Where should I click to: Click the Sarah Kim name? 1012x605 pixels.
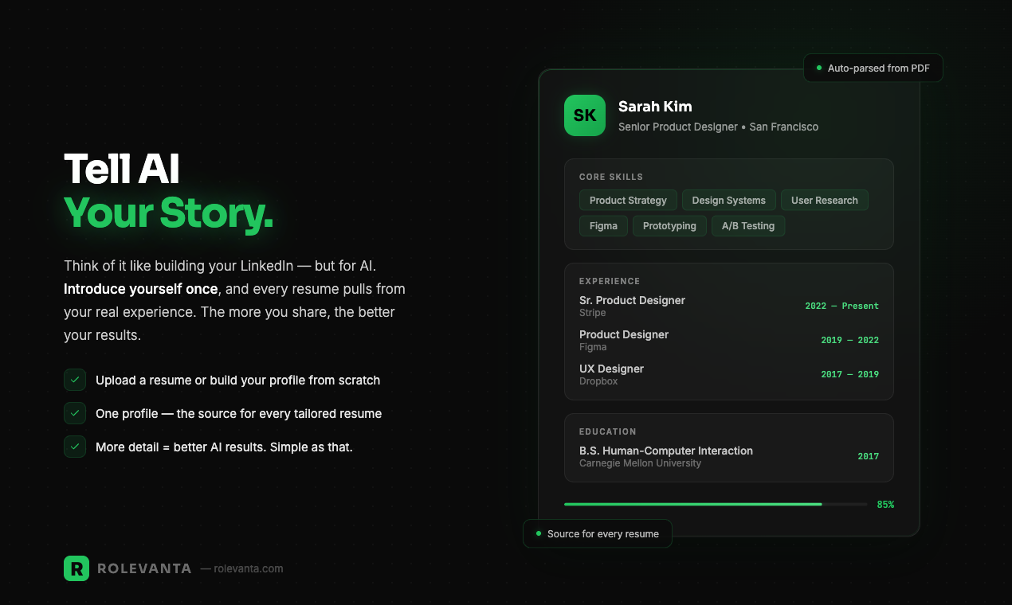655,107
